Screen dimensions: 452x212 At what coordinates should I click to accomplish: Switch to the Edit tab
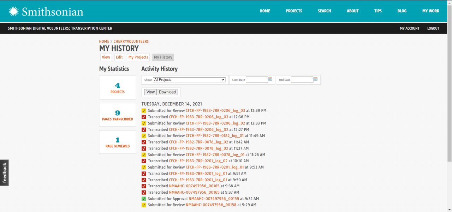(x=119, y=57)
